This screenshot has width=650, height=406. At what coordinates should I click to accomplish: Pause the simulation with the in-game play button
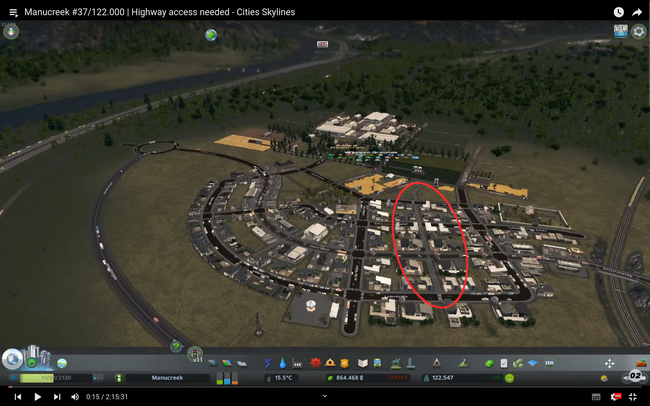(x=14, y=378)
